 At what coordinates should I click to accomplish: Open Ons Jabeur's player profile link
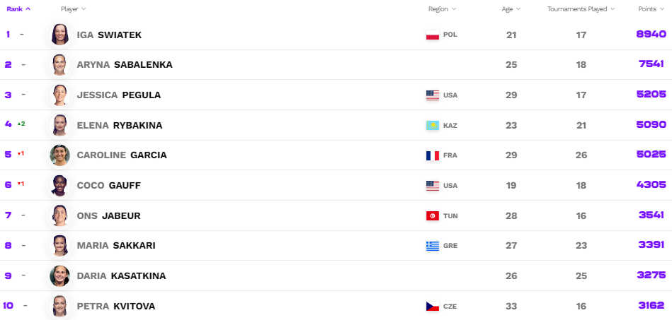coord(108,215)
